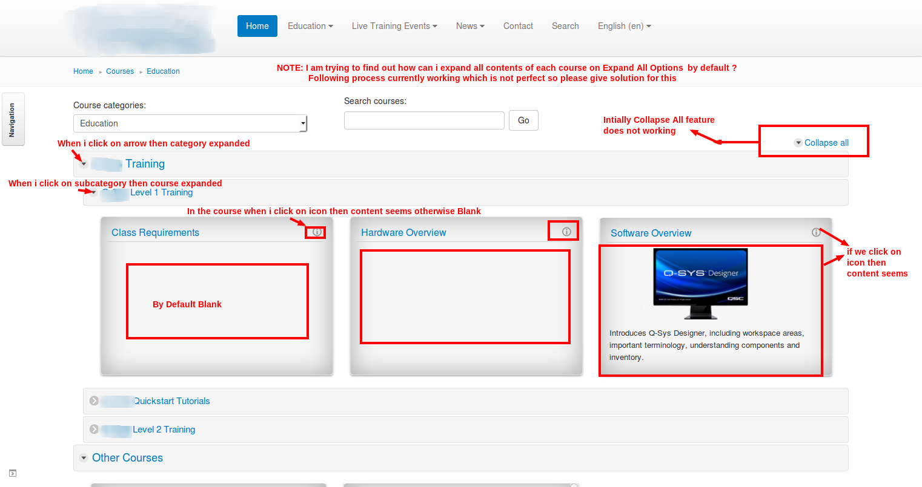Click the Software Overview description text

(x=706, y=345)
